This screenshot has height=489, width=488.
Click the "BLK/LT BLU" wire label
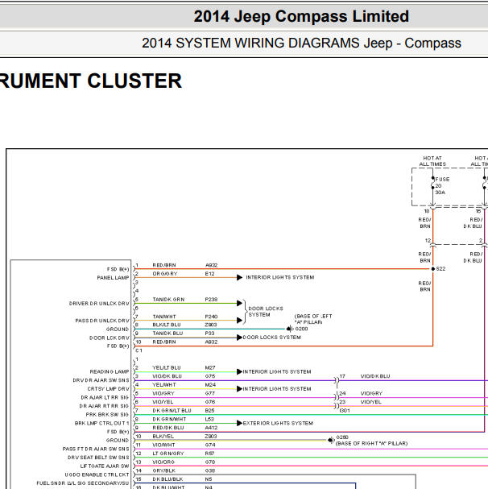tap(167, 325)
